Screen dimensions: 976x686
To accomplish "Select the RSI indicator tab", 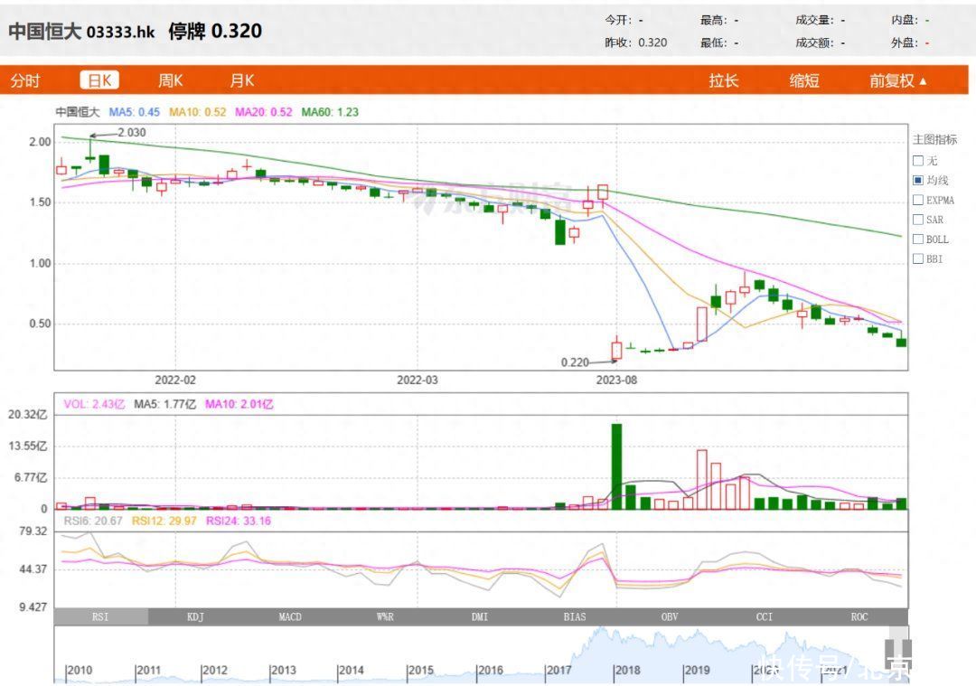I will click(101, 617).
